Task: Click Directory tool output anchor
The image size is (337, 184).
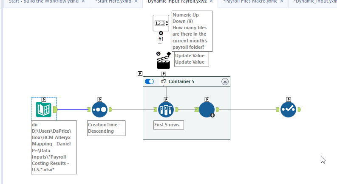Action: (x=55, y=109)
